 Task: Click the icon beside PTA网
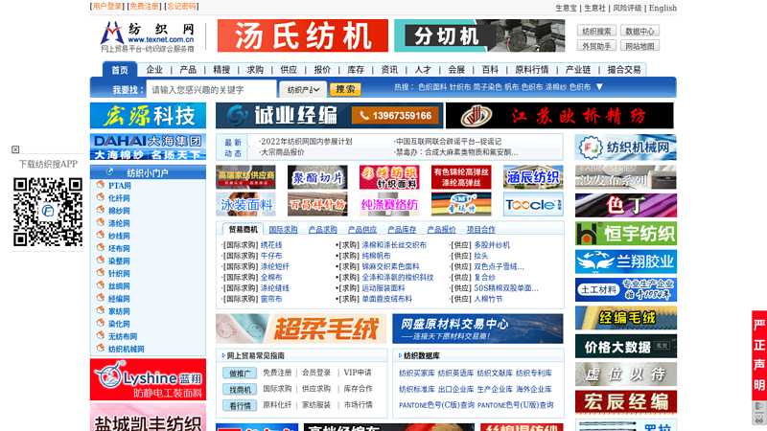tap(101, 185)
